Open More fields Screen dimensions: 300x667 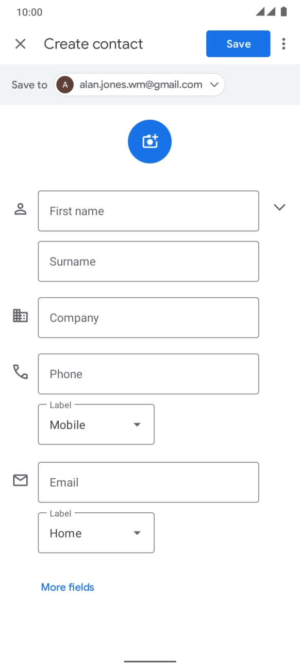pyautogui.click(x=67, y=587)
